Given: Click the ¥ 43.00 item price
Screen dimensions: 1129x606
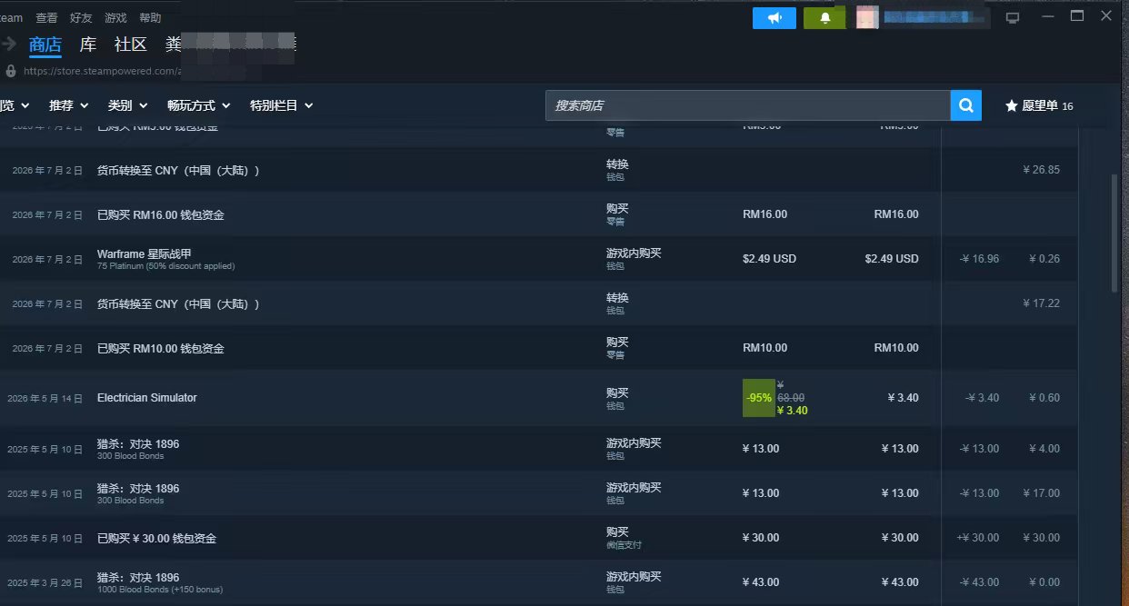Looking at the screenshot, I should 761,581.
